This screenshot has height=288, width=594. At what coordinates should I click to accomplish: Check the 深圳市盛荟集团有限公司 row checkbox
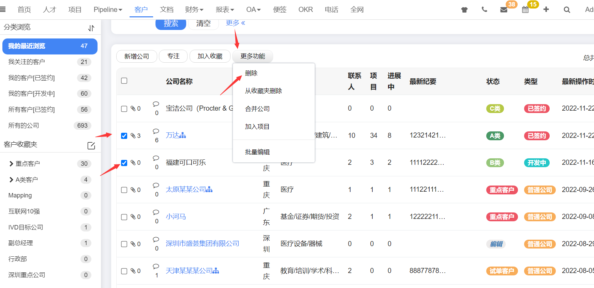tap(124, 244)
